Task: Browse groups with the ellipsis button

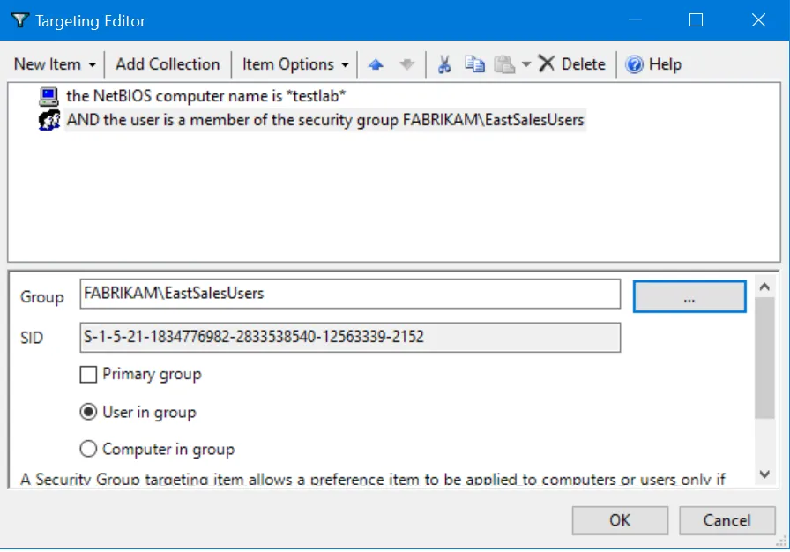Action: click(689, 296)
